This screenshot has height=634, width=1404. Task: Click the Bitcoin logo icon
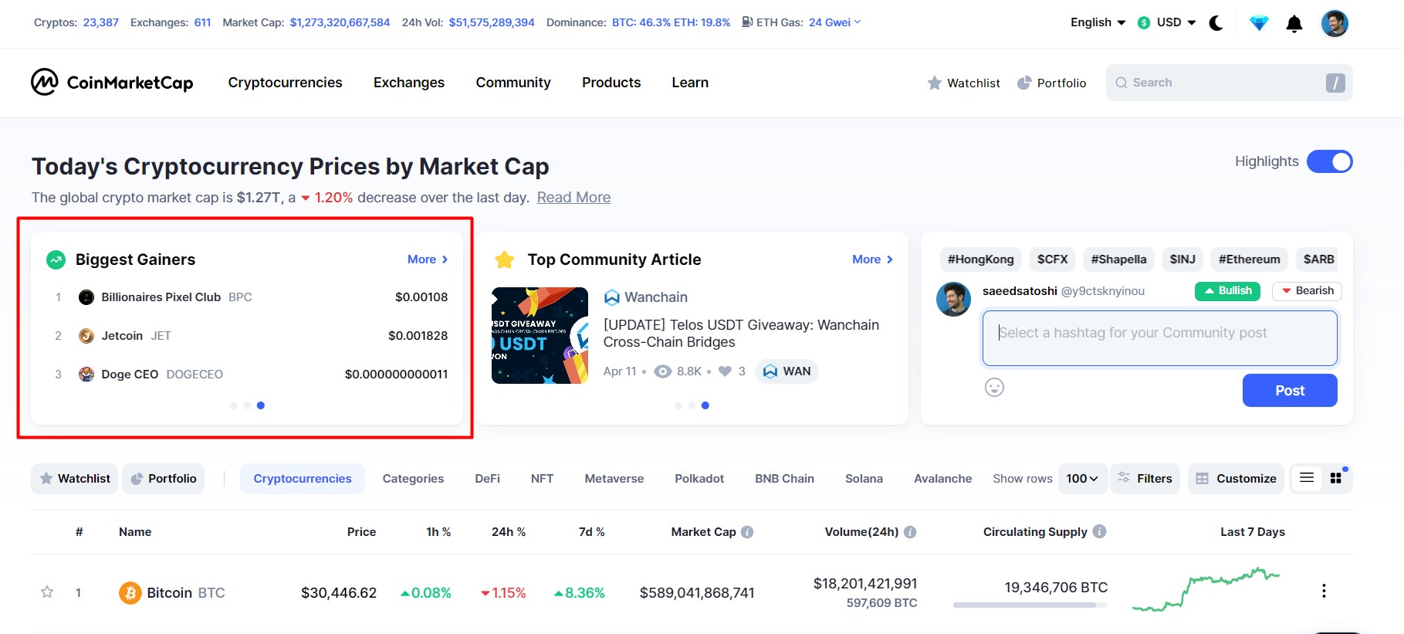click(x=130, y=593)
